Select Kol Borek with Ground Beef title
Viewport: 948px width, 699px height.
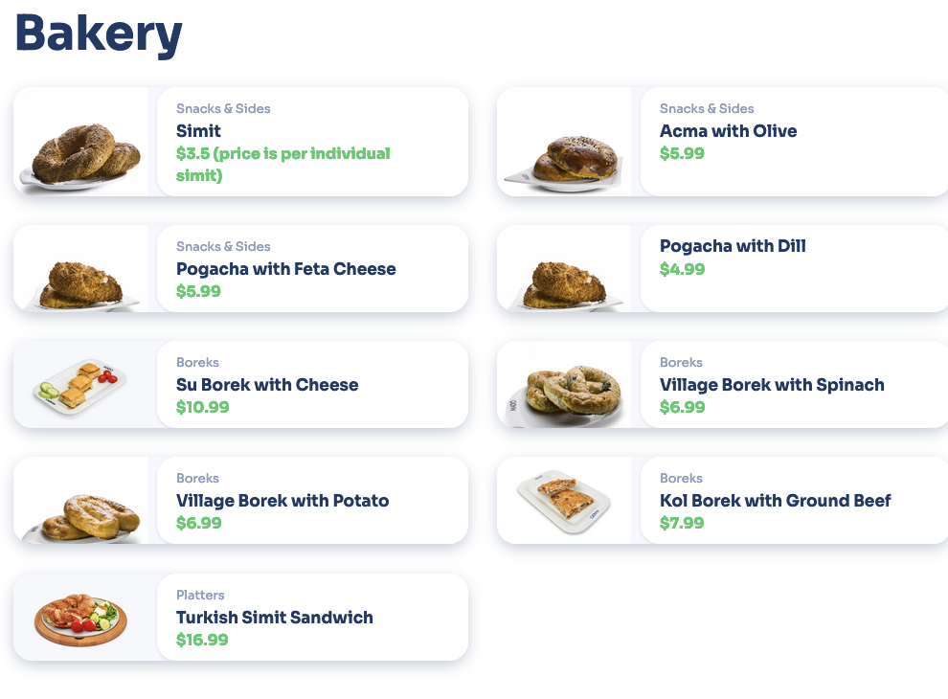[x=775, y=501]
